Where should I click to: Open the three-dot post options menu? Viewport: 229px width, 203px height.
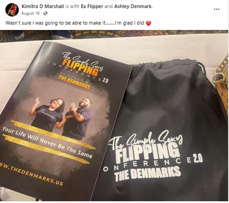click(216, 9)
